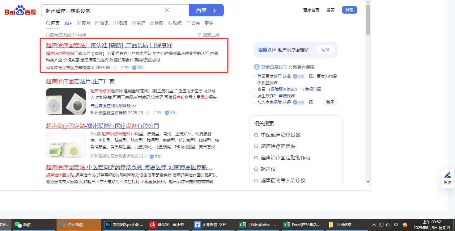Click the page vertical scrollbar thumb
This screenshot has width=455, height=231.
coord(368,19)
